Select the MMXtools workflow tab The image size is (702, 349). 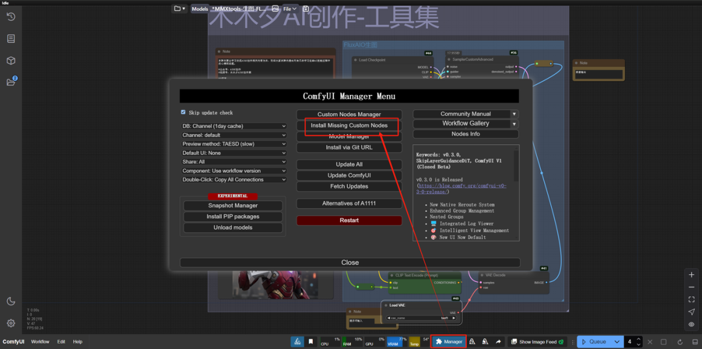click(x=239, y=8)
